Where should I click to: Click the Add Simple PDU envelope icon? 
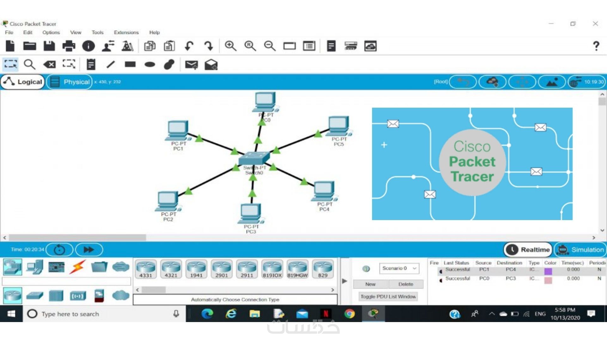point(191,64)
